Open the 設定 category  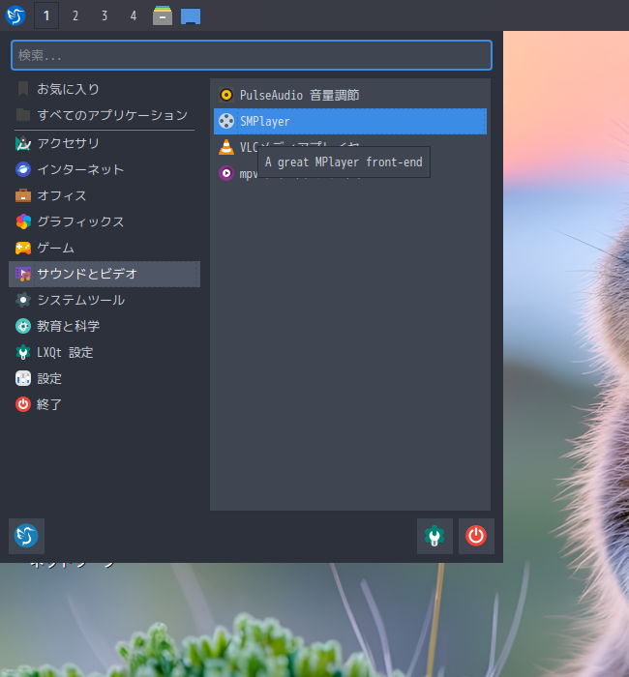(105, 378)
